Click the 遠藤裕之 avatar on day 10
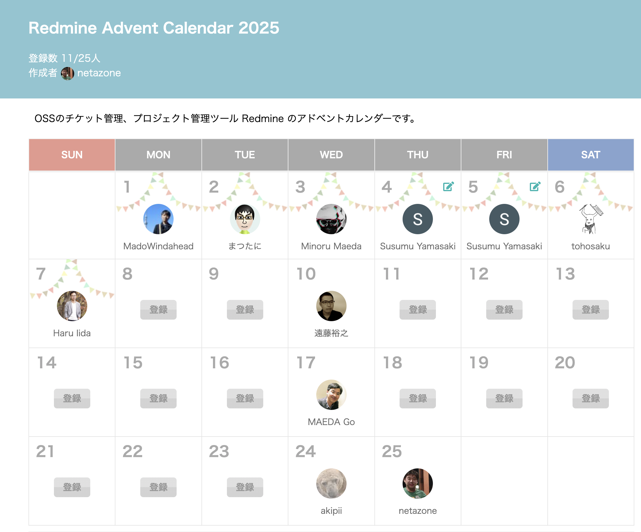 point(331,306)
